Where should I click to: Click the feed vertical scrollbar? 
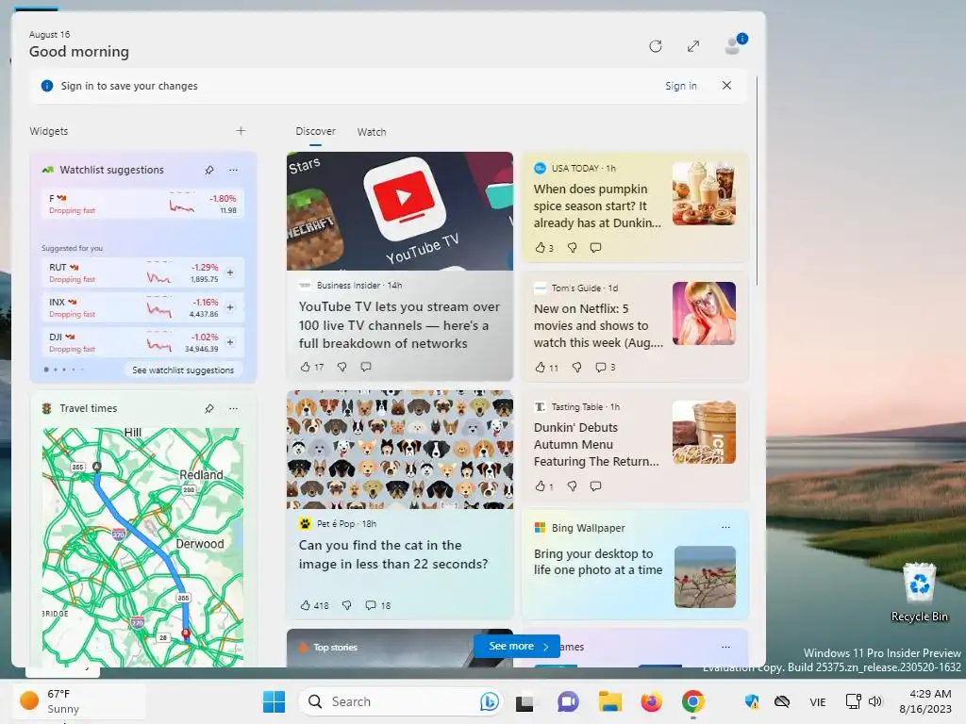758,181
